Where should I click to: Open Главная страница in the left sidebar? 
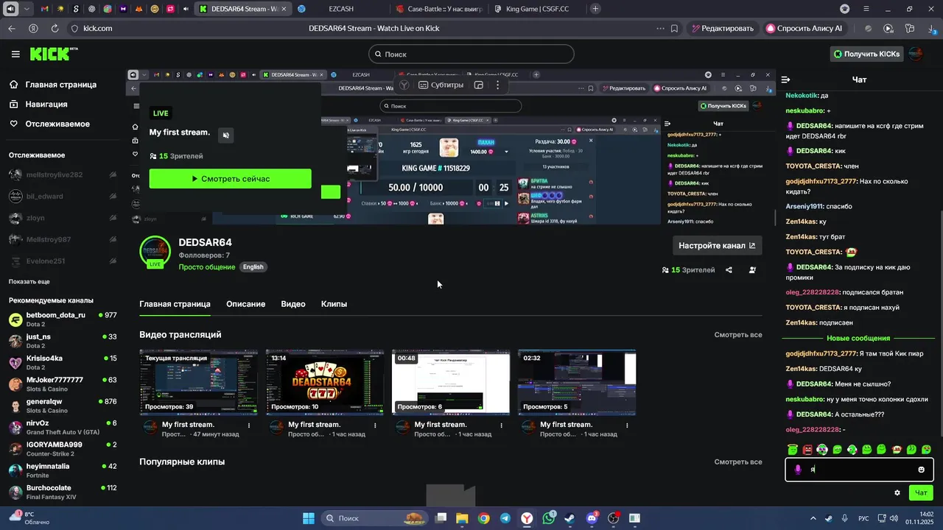pyautogui.click(x=60, y=85)
